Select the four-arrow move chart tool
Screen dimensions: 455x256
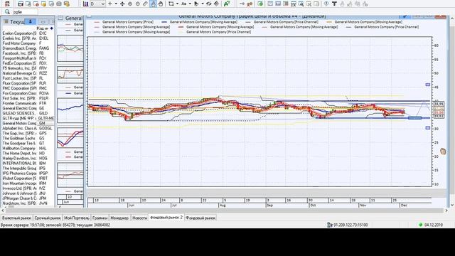(x=122, y=4)
